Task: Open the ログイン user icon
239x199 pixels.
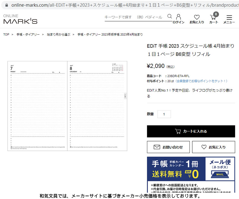Action: pyautogui.click(x=178, y=17)
